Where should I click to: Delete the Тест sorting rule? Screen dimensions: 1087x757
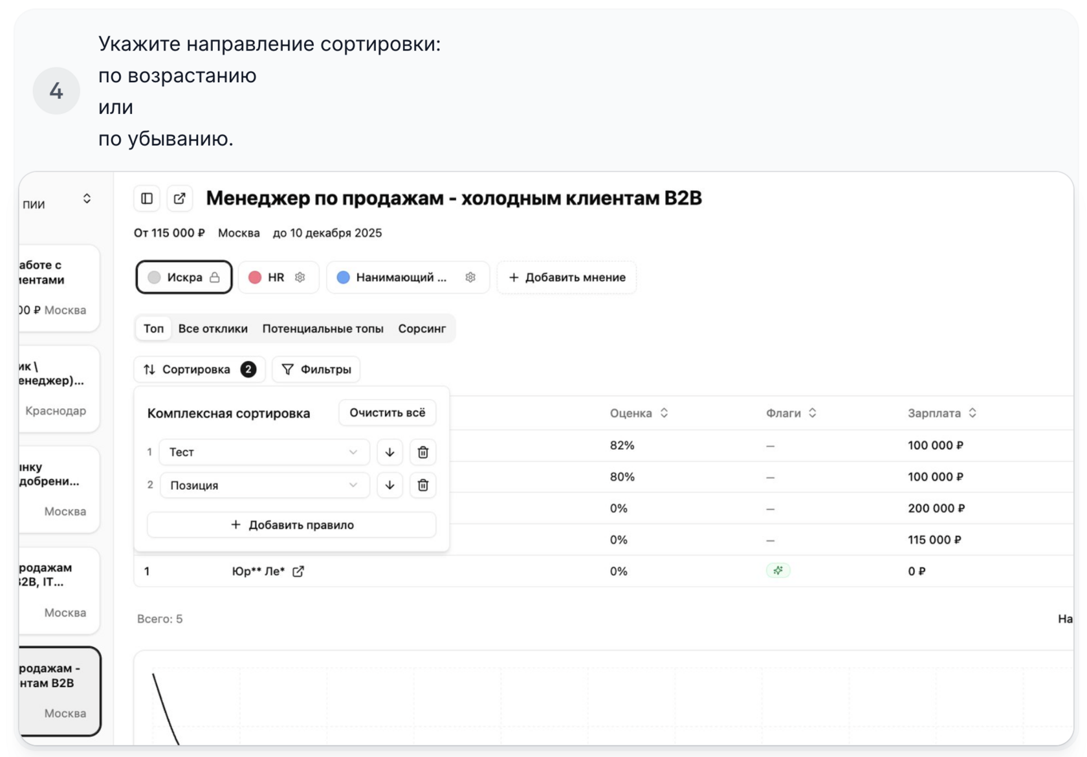(x=423, y=452)
